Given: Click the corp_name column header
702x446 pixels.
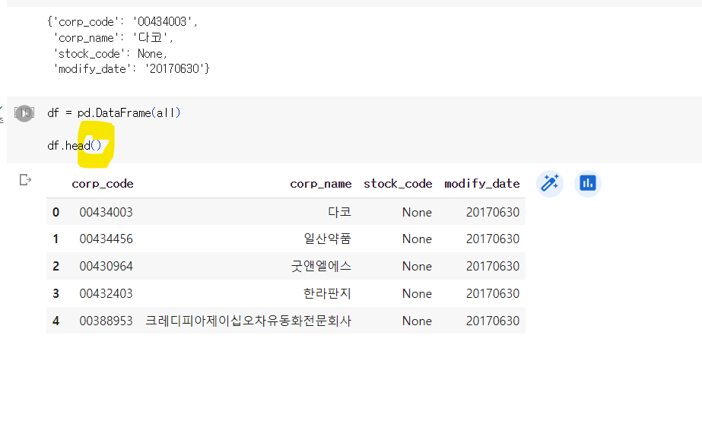Looking at the screenshot, I should [x=320, y=184].
